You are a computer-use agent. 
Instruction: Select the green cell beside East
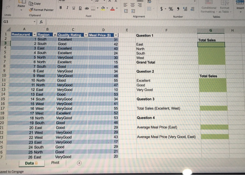pyautogui.click(x=211, y=44)
